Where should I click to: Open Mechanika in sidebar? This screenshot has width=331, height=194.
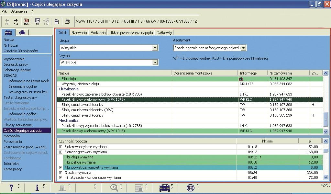tap(12, 136)
